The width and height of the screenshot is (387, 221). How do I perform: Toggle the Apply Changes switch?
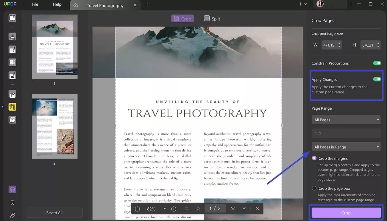pos(377,79)
